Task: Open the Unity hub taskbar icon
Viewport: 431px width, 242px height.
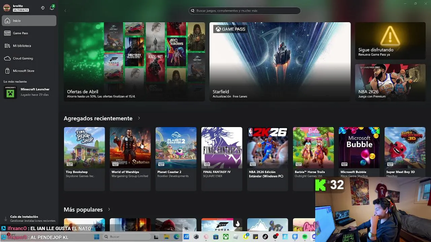Action: tap(196, 237)
